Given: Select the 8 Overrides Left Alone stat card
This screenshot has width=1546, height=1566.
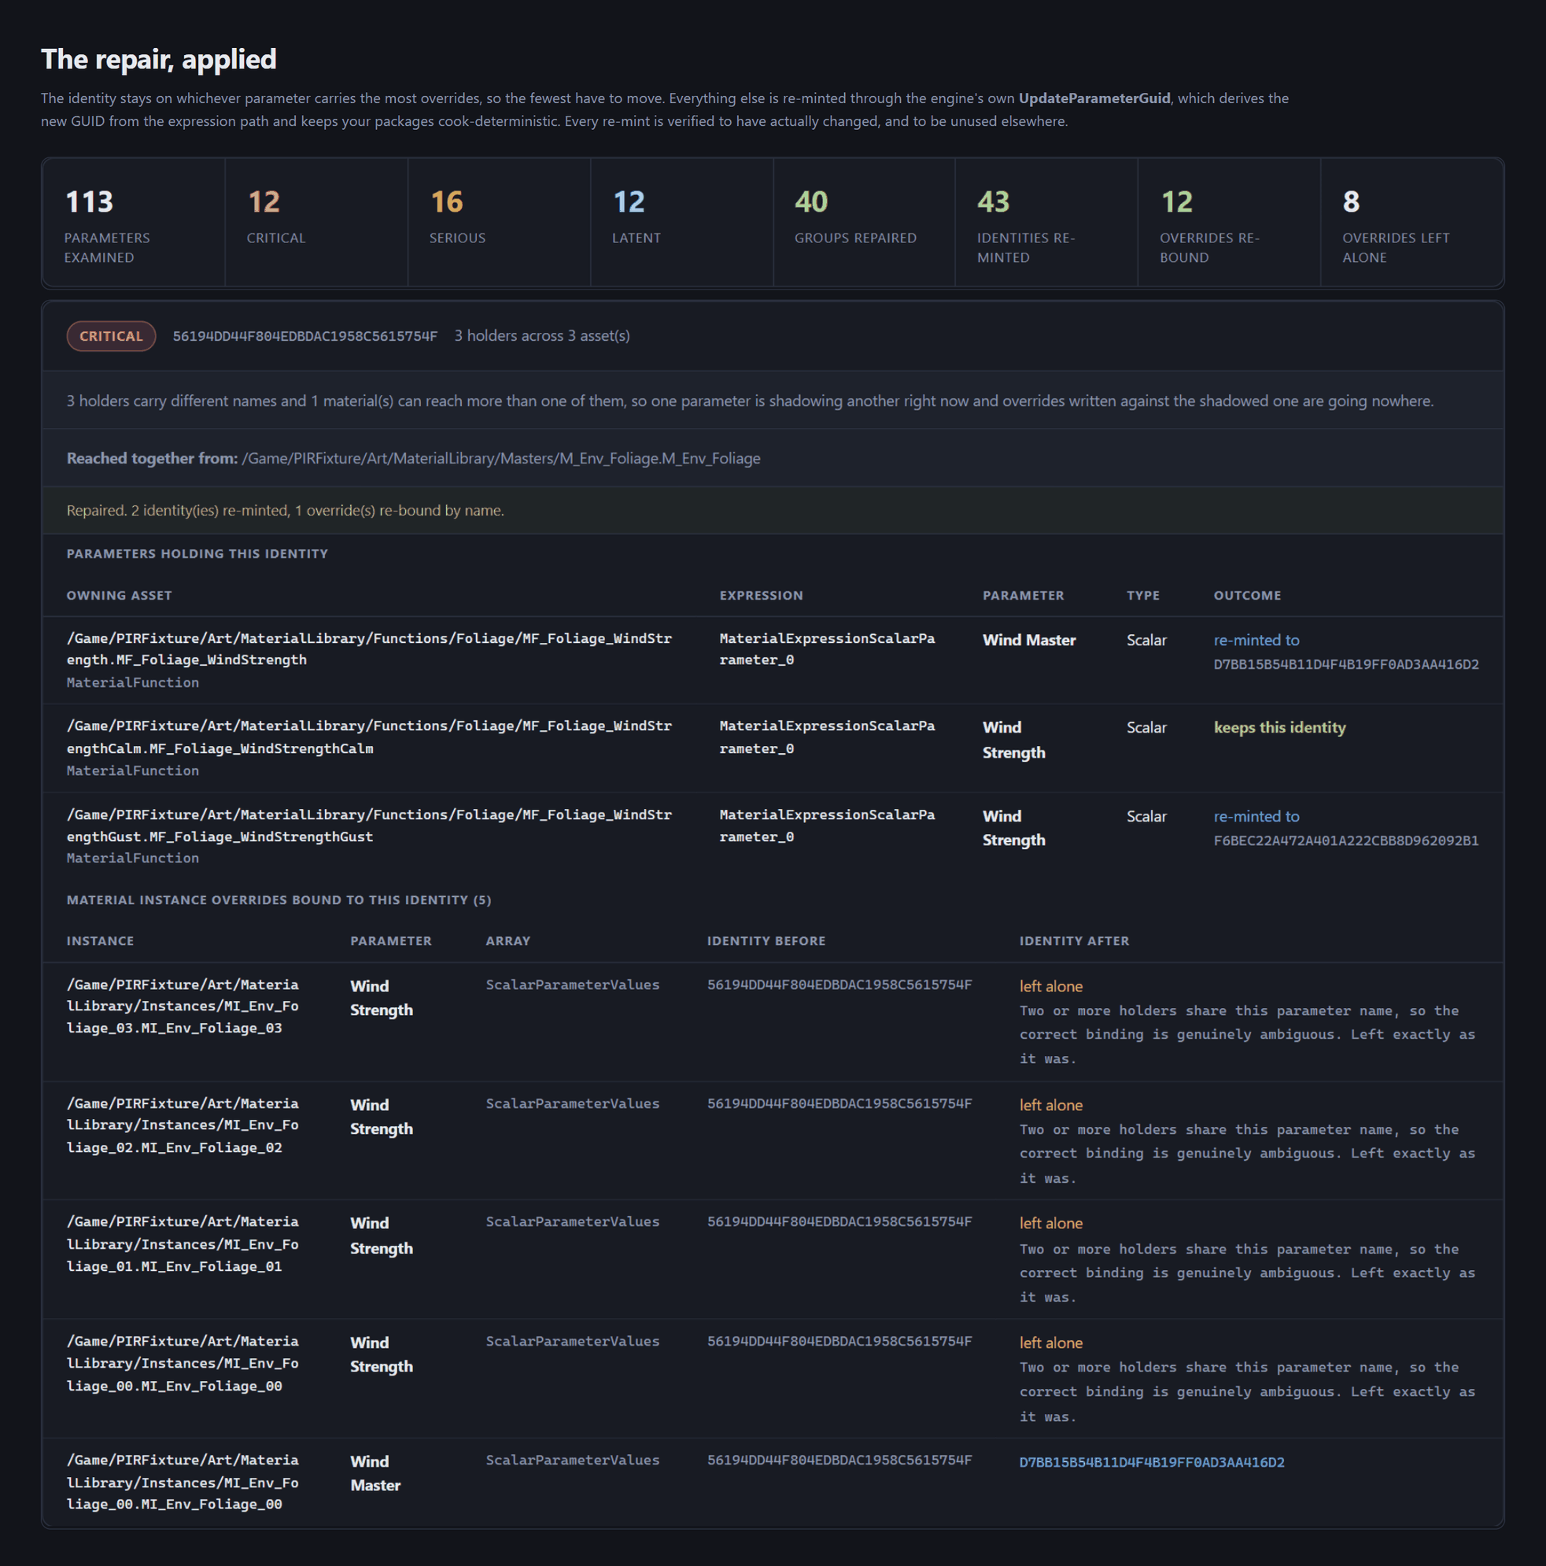Looking at the screenshot, I should [1412, 223].
